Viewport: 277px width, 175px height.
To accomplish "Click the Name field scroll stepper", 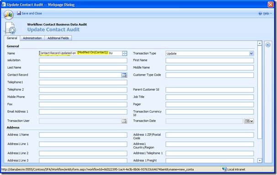I will 124,53.
